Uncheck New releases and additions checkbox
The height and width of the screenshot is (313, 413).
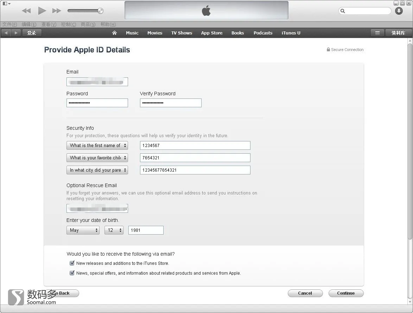point(72,263)
